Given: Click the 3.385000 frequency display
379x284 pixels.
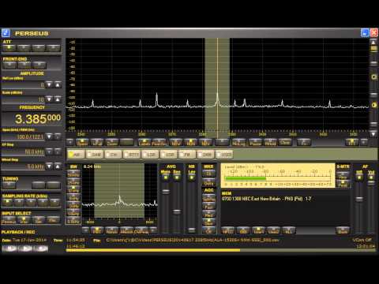Looking at the screenshot, I should tap(38, 119).
